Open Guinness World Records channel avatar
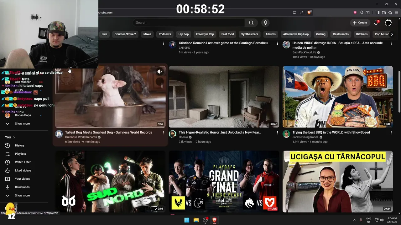Image resolution: width=401 pixels, height=225 pixels. coord(59,134)
